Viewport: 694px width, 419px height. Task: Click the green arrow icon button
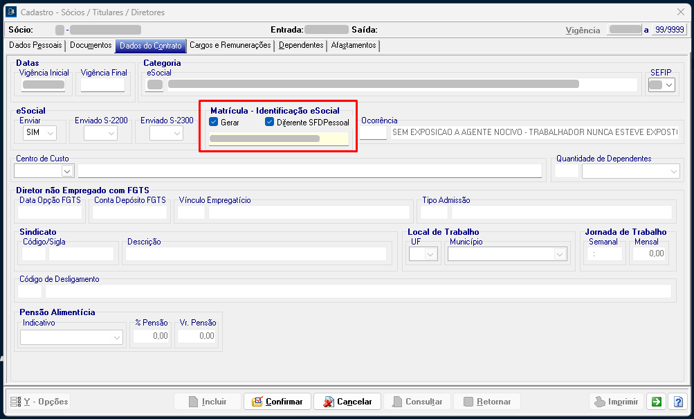click(x=655, y=402)
